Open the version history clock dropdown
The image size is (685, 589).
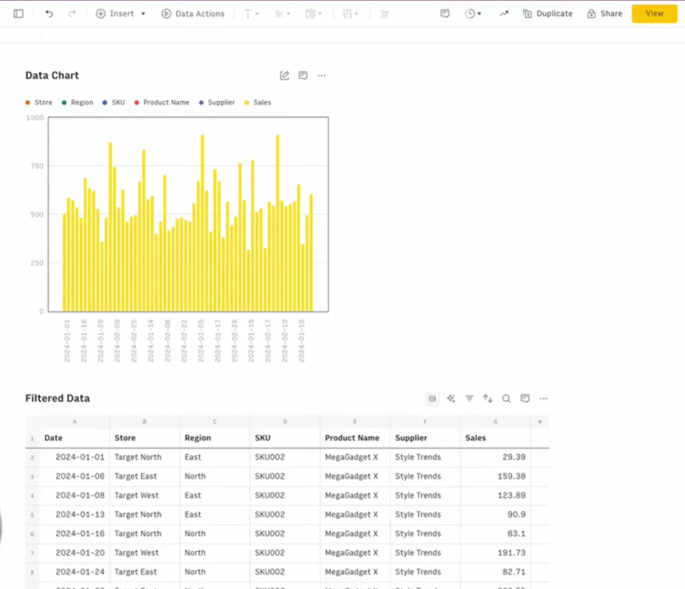pyautogui.click(x=473, y=14)
